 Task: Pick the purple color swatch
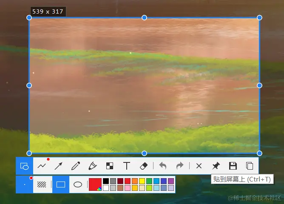(171, 181)
